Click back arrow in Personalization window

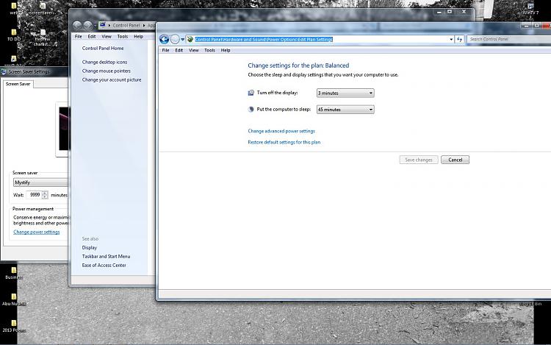click(77, 25)
